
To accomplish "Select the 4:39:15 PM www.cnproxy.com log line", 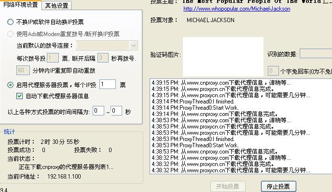I will point(221,83).
